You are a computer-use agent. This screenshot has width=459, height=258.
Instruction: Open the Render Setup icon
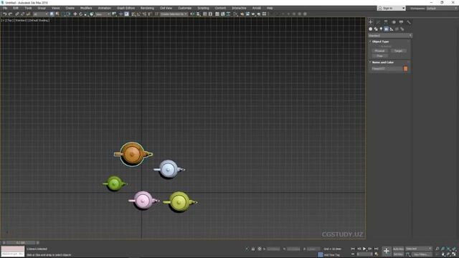pyautogui.click(x=242, y=14)
